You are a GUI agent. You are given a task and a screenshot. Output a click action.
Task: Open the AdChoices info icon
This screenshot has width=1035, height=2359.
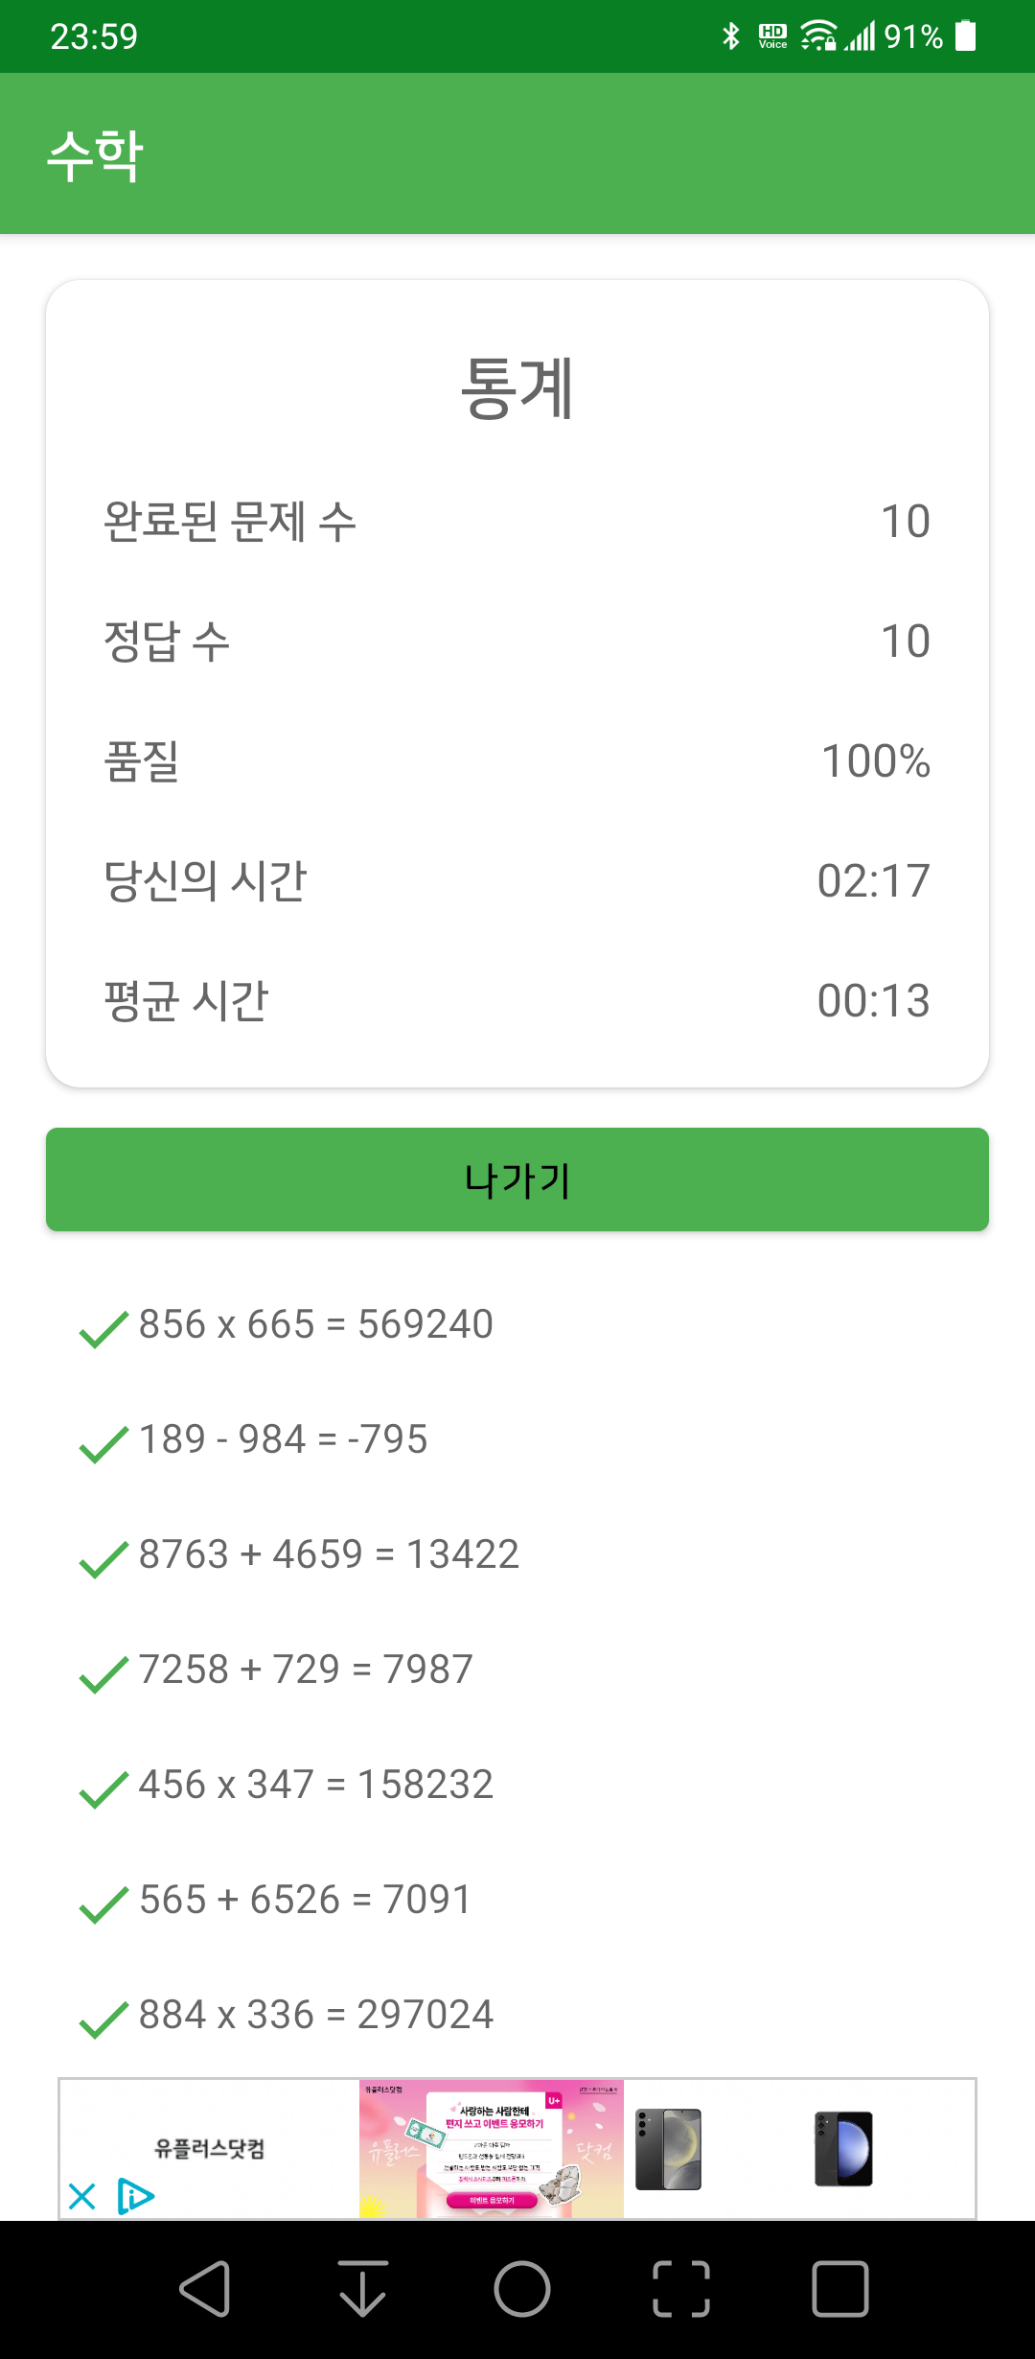pos(135,2196)
